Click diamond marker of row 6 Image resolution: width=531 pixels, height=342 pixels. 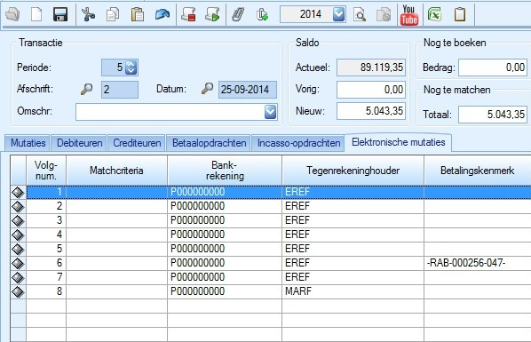pos(18,263)
